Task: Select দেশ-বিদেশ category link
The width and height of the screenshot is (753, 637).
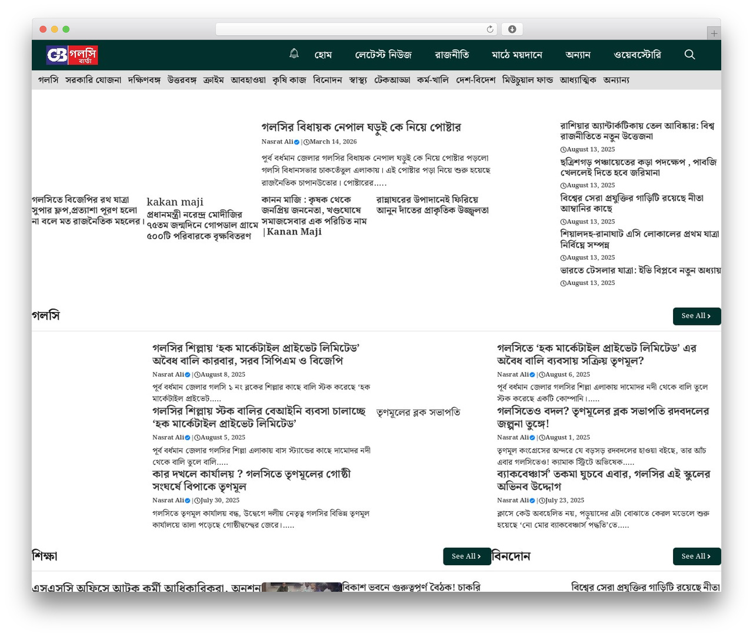Action: [x=475, y=80]
